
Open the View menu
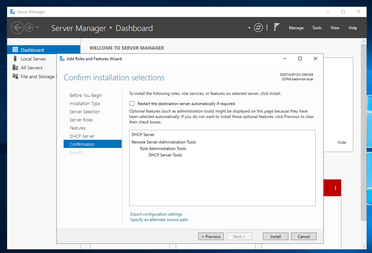tap(335, 28)
